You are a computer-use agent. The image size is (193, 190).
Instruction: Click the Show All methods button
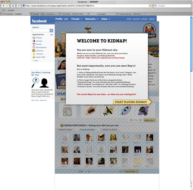pos(149,120)
